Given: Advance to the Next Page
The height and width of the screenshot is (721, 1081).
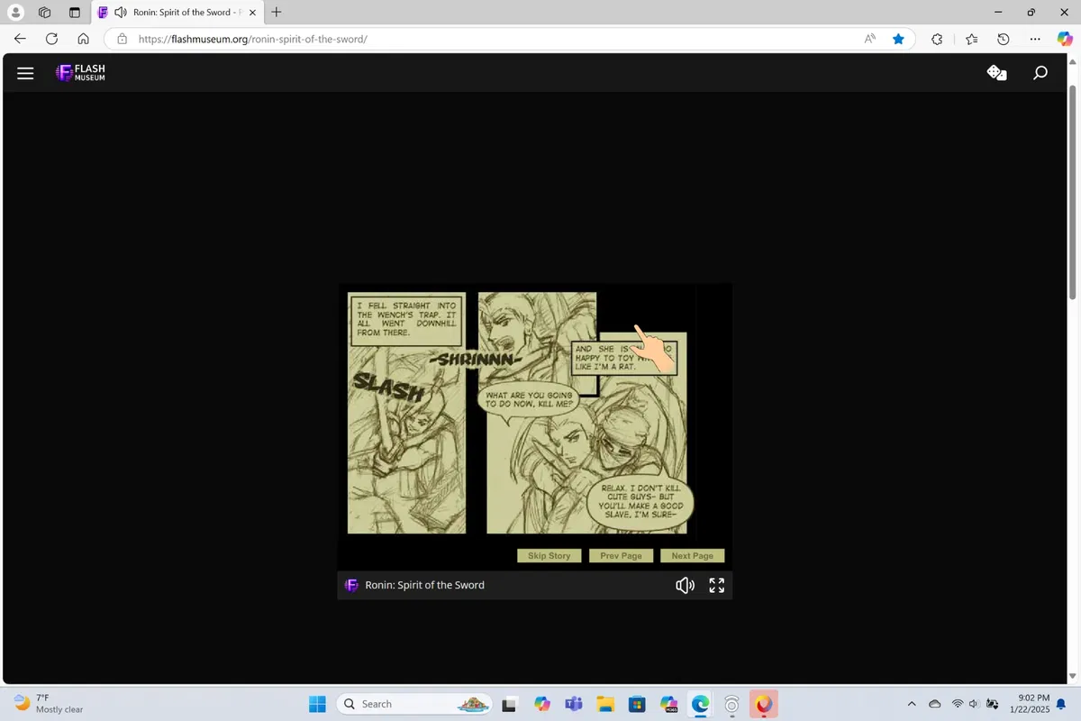Looking at the screenshot, I should tap(692, 556).
